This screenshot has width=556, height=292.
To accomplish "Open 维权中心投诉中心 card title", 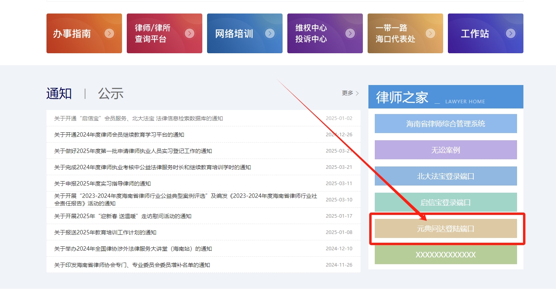I will 311,33.
